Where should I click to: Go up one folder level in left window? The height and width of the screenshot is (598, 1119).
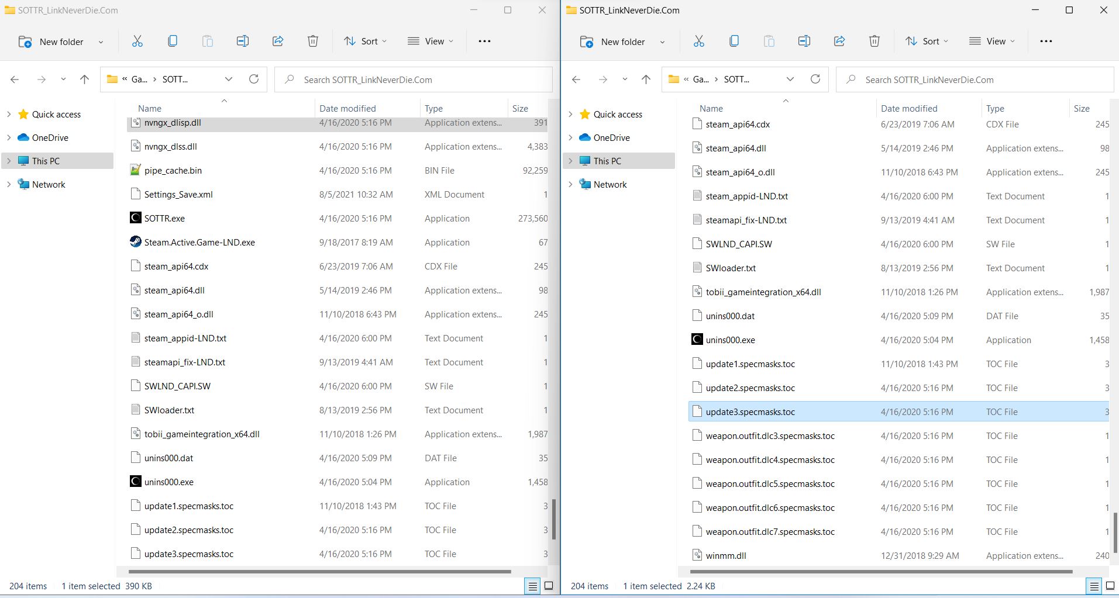click(84, 79)
